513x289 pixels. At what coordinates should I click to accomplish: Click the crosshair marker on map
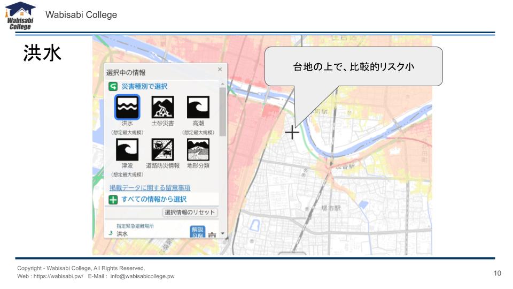292,132
